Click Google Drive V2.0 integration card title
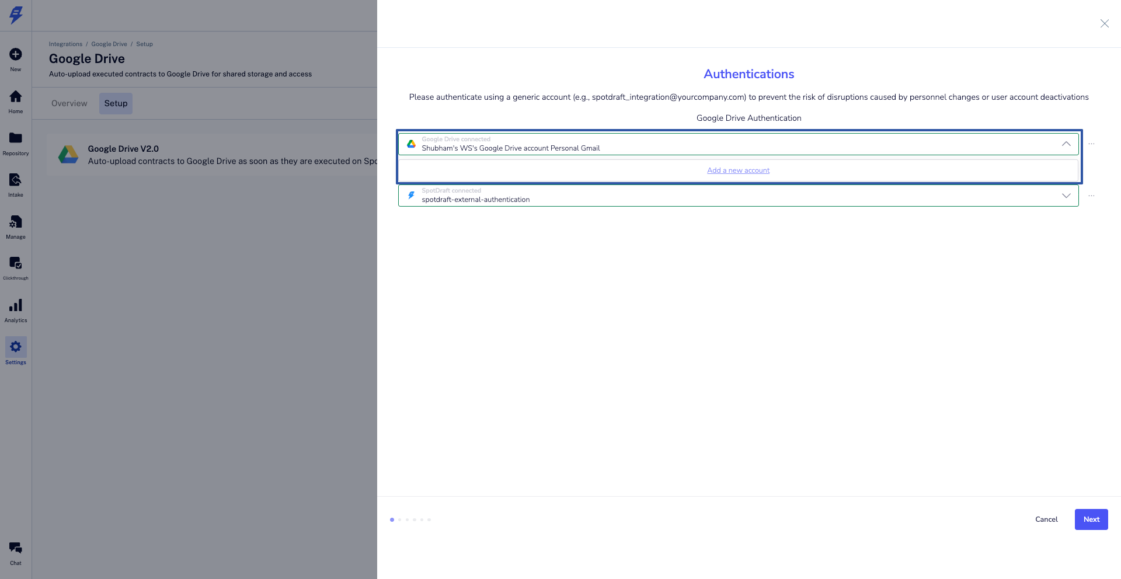The width and height of the screenshot is (1121, 579). 123,149
